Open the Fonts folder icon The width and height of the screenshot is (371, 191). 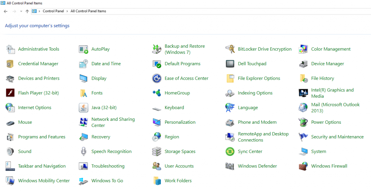click(x=84, y=93)
